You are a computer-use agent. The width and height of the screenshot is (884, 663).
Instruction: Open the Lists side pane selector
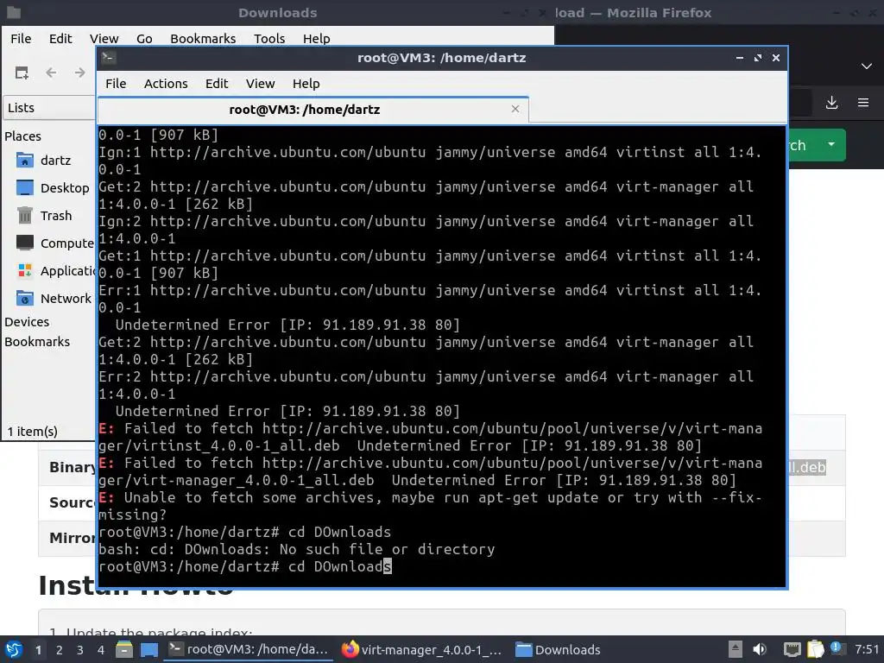[x=49, y=108]
